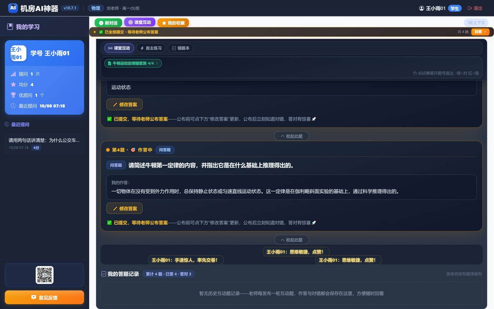The width and height of the screenshot is (494, 309).
Task: Click the 我的作答 answer box
Action: point(291,187)
